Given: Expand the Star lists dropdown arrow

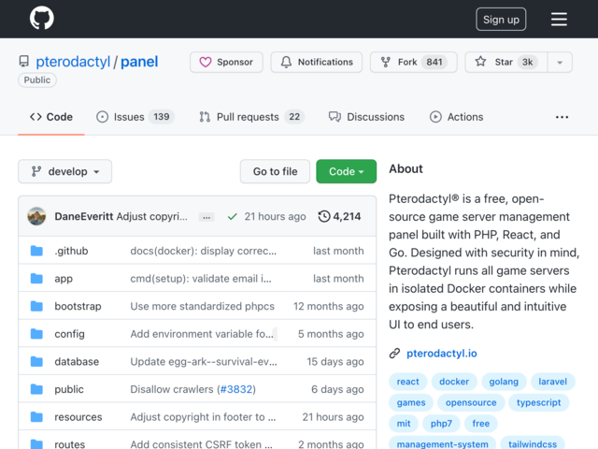Looking at the screenshot, I should pyautogui.click(x=560, y=62).
